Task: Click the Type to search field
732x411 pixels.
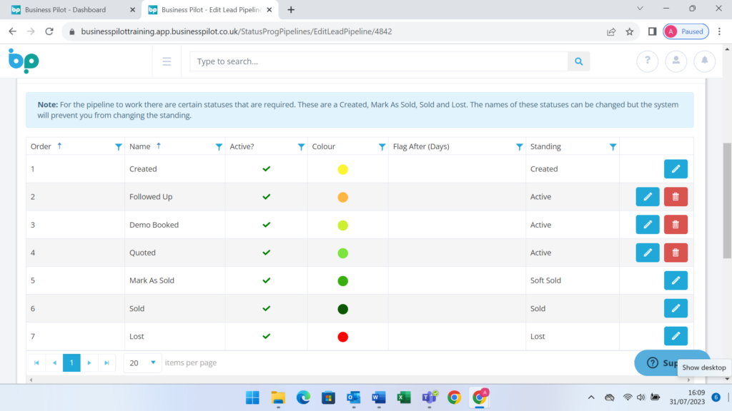Action: (x=379, y=61)
